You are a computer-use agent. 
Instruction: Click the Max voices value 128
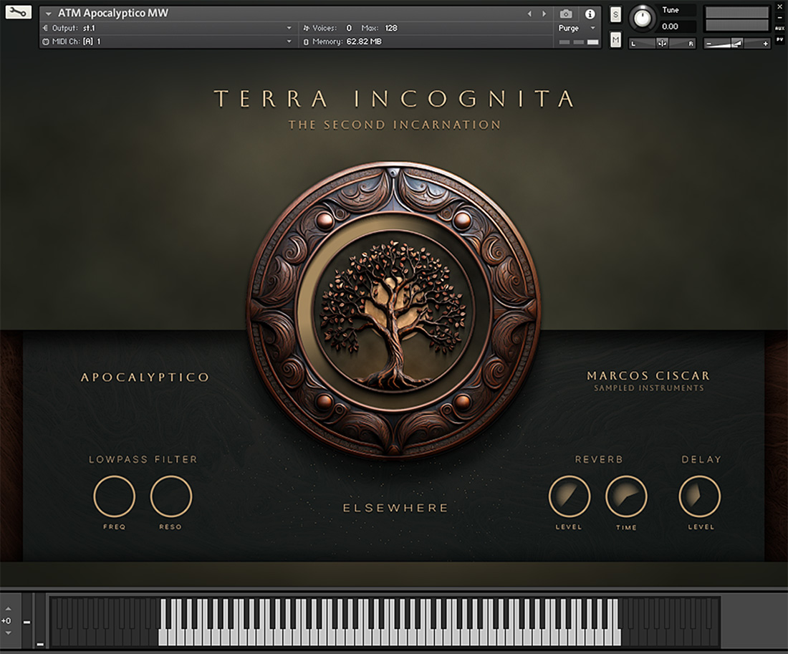click(391, 28)
